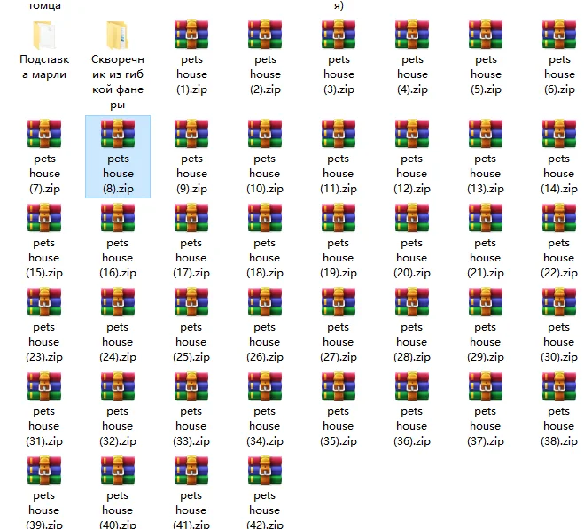
Task: Select the pets house (6).zip archive icon
Action: (x=559, y=35)
